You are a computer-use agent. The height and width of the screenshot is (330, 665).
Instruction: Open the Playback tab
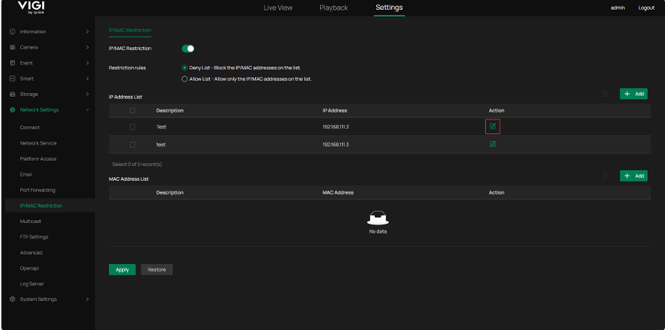coord(334,8)
